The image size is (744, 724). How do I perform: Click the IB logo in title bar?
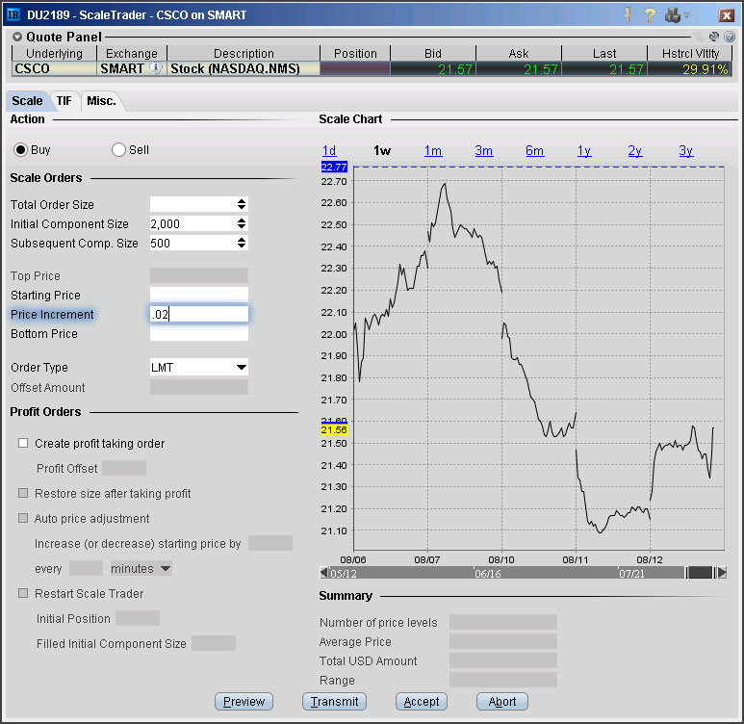click(14, 15)
